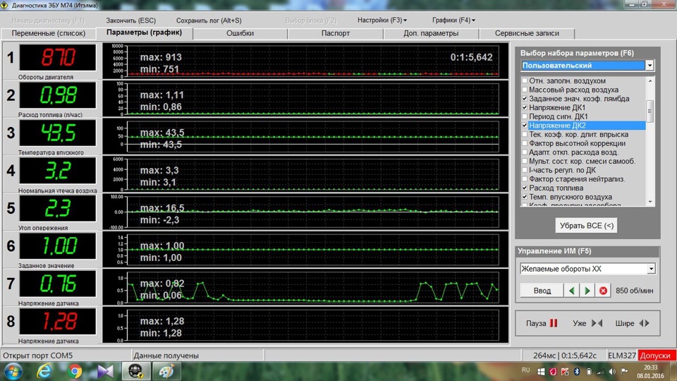Widen the graph using the Шире arrows
677x381 pixels.
(644, 323)
